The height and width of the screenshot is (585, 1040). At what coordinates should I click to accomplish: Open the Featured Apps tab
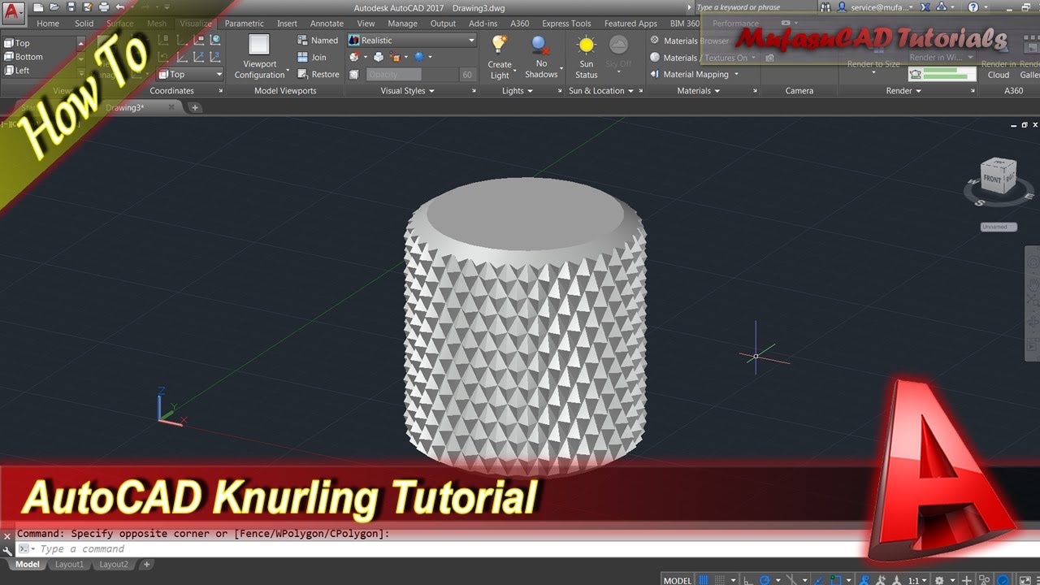point(630,24)
